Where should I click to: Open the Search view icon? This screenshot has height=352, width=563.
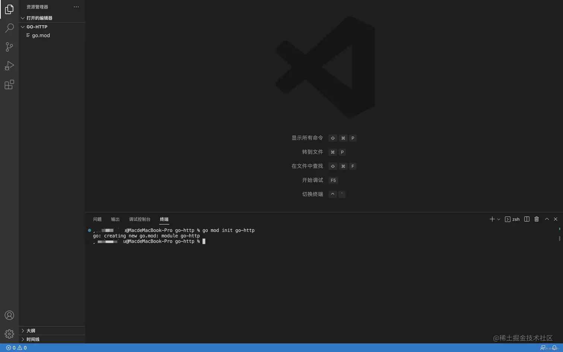coord(9,28)
